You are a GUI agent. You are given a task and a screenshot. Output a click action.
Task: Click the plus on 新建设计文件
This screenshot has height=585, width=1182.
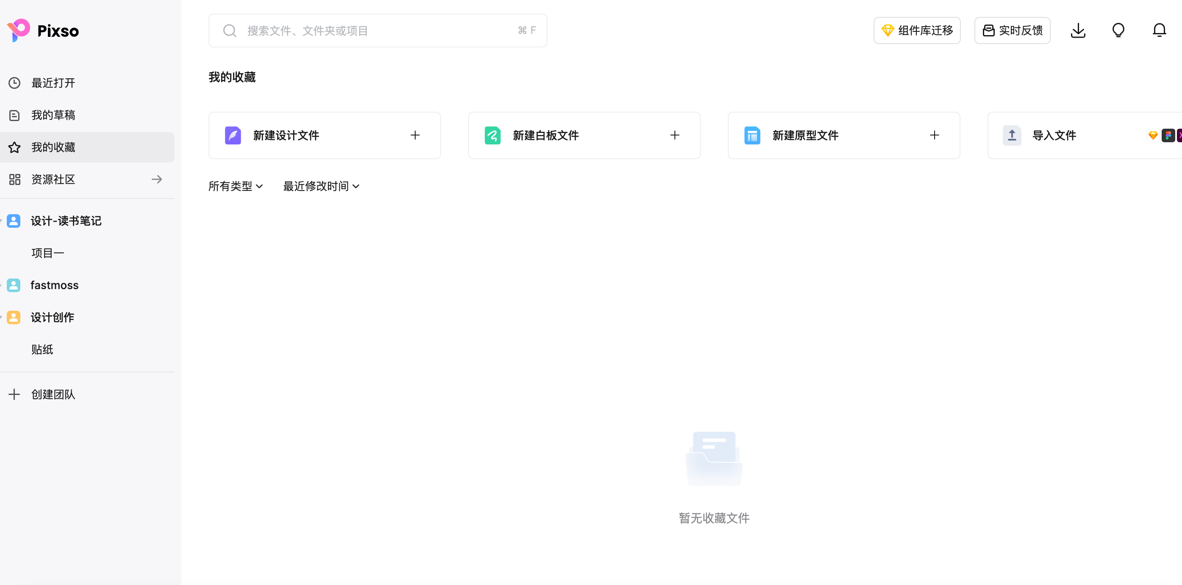[415, 135]
